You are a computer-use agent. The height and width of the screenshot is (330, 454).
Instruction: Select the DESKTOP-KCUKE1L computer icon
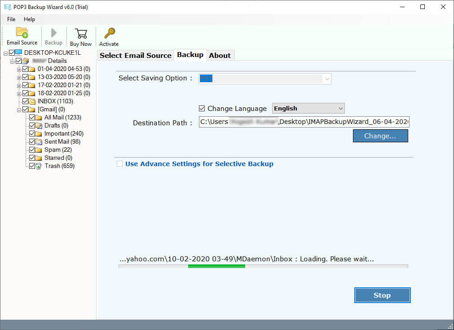click(x=18, y=53)
